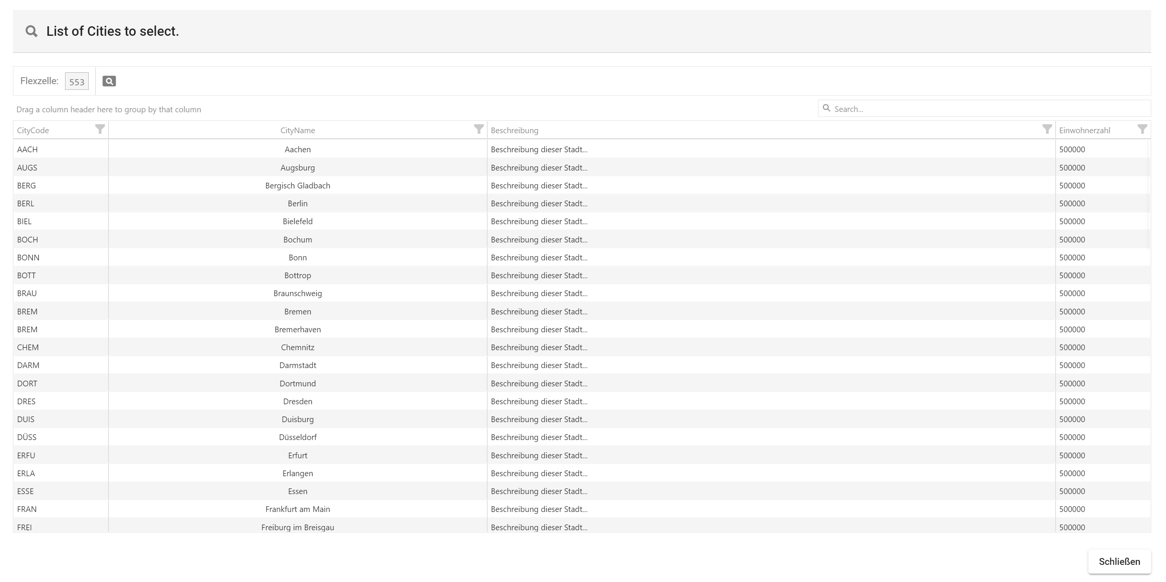
Task: Select the Frankfurt am Main row
Action: click(x=297, y=509)
